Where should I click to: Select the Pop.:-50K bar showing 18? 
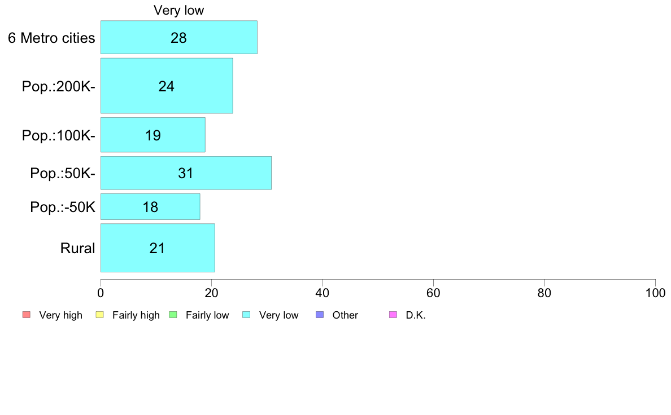point(150,207)
